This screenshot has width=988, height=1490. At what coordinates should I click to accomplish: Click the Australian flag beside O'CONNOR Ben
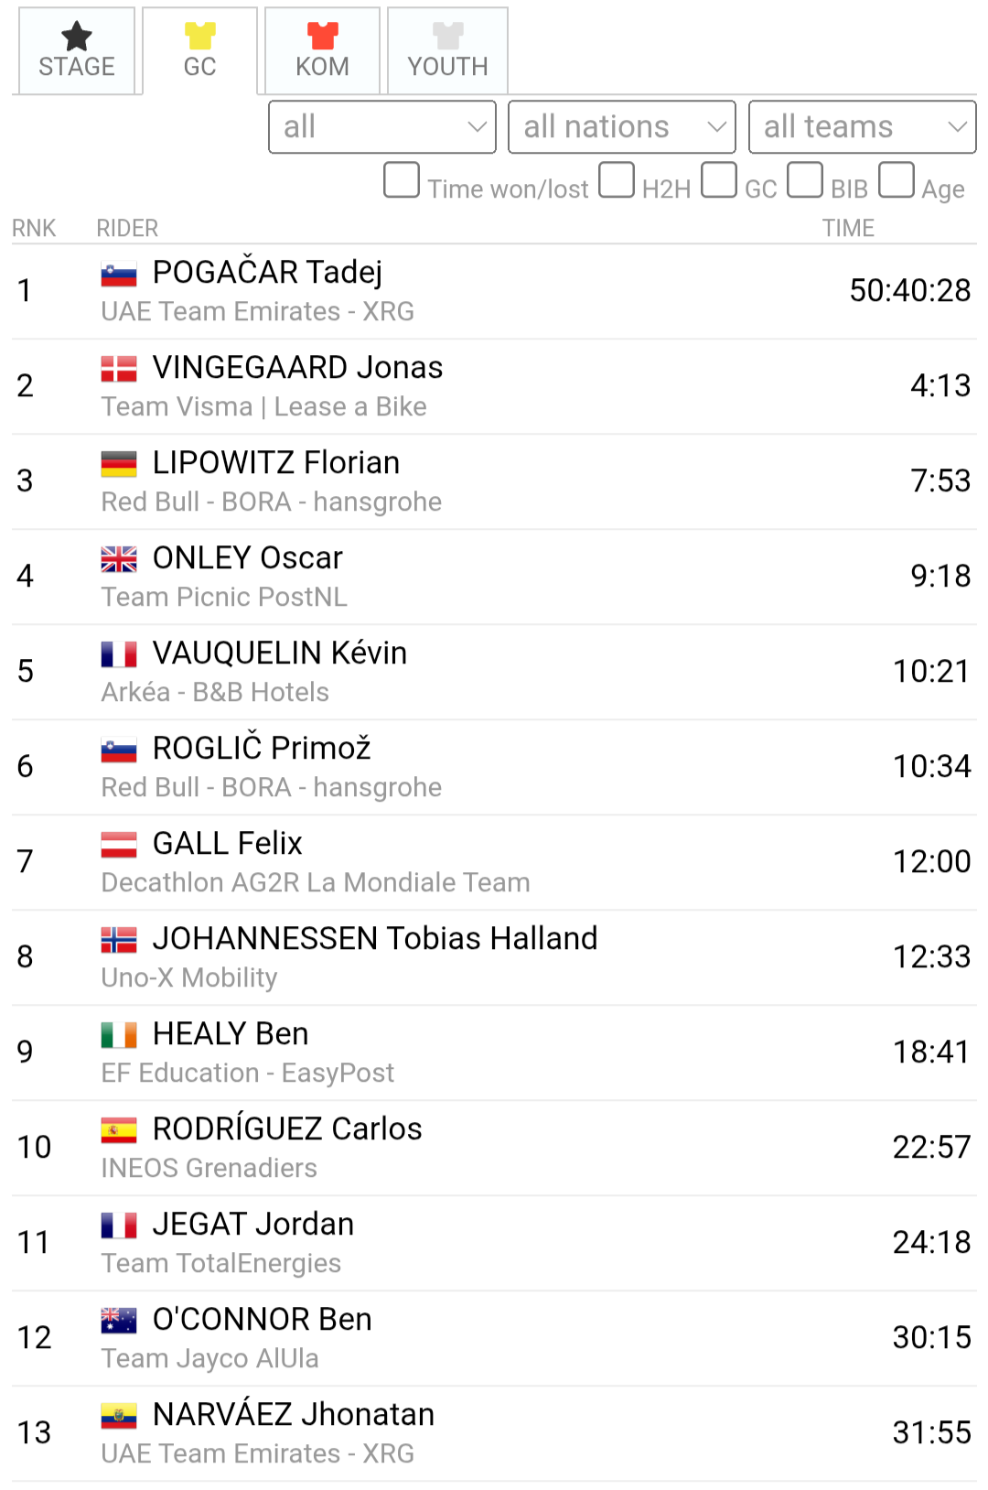[119, 1321]
